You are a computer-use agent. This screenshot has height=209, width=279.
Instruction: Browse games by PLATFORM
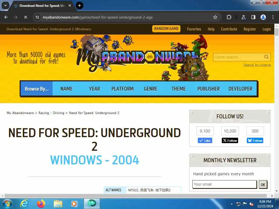click(x=122, y=89)
